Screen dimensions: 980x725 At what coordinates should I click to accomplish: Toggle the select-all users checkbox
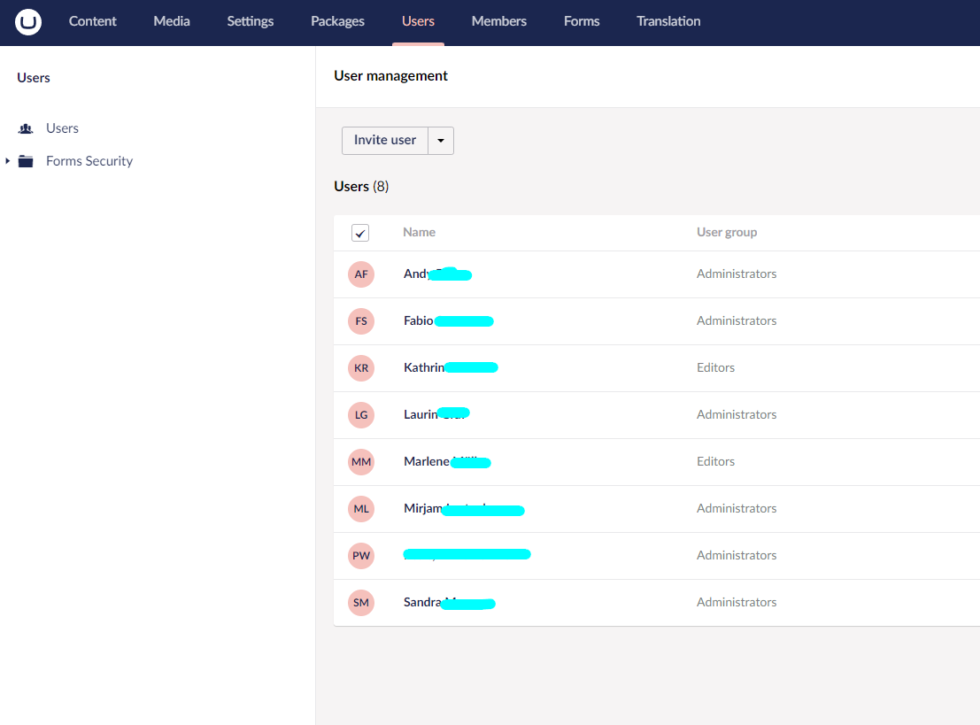click(360, 233)
